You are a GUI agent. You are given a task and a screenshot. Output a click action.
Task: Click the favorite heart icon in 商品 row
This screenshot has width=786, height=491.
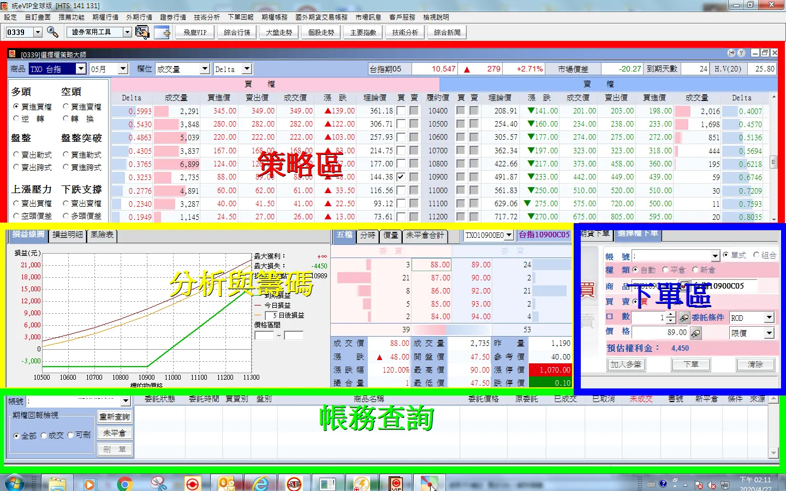(684, 286)
